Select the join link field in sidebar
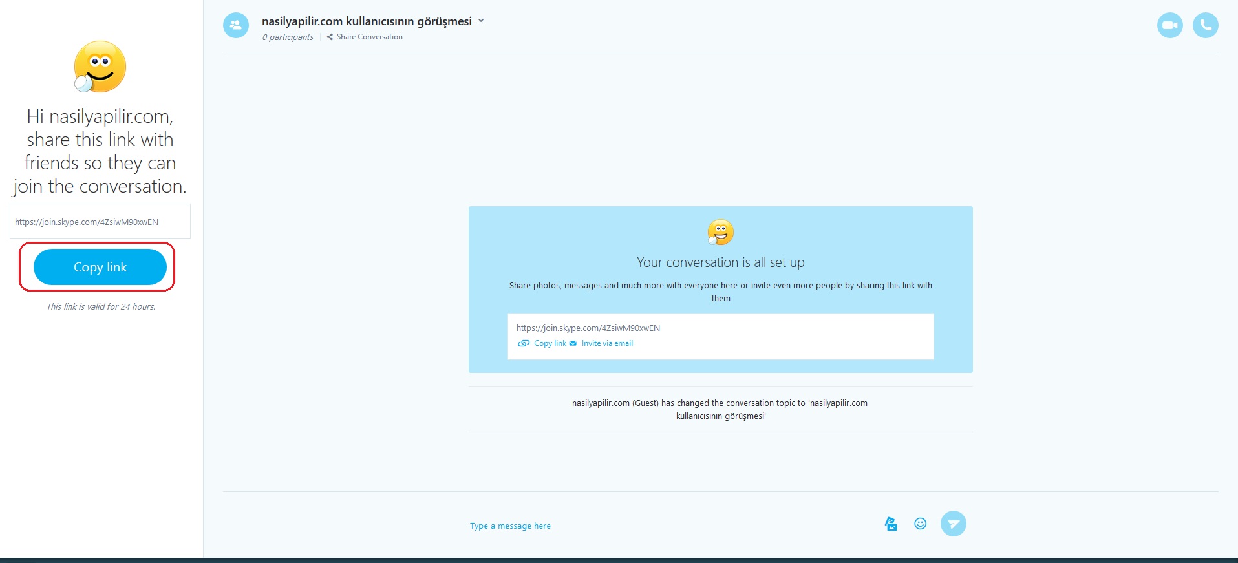 pos(100,222)
